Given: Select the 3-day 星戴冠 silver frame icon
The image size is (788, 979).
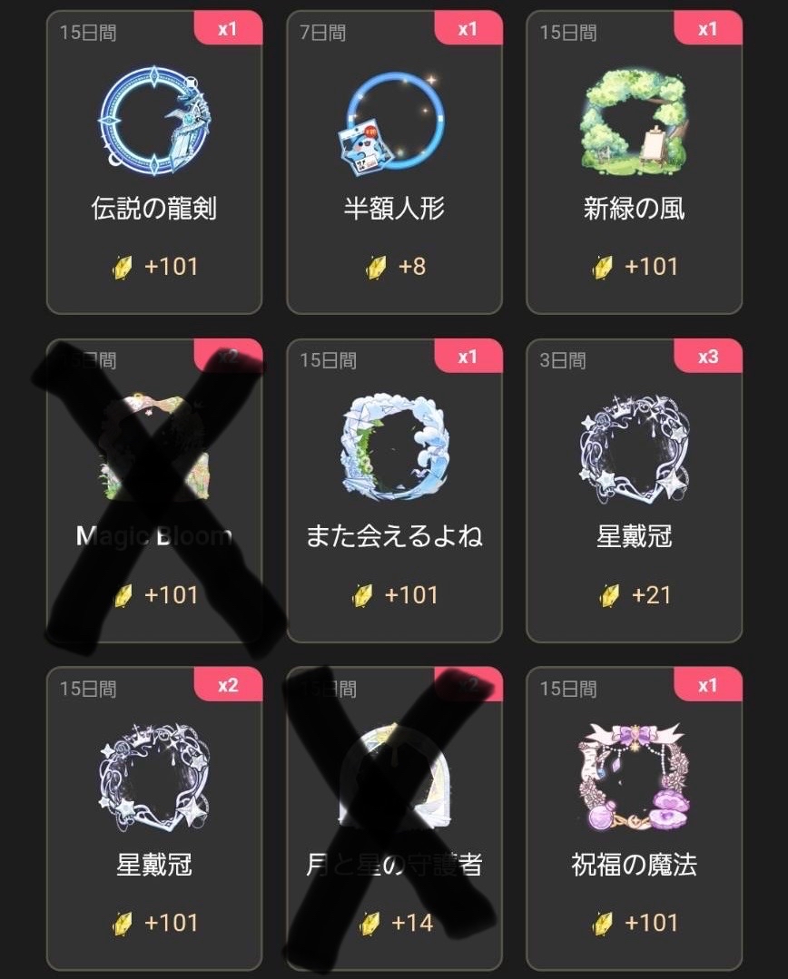Looking at the screenshot, I should click(x=634, y=449).
